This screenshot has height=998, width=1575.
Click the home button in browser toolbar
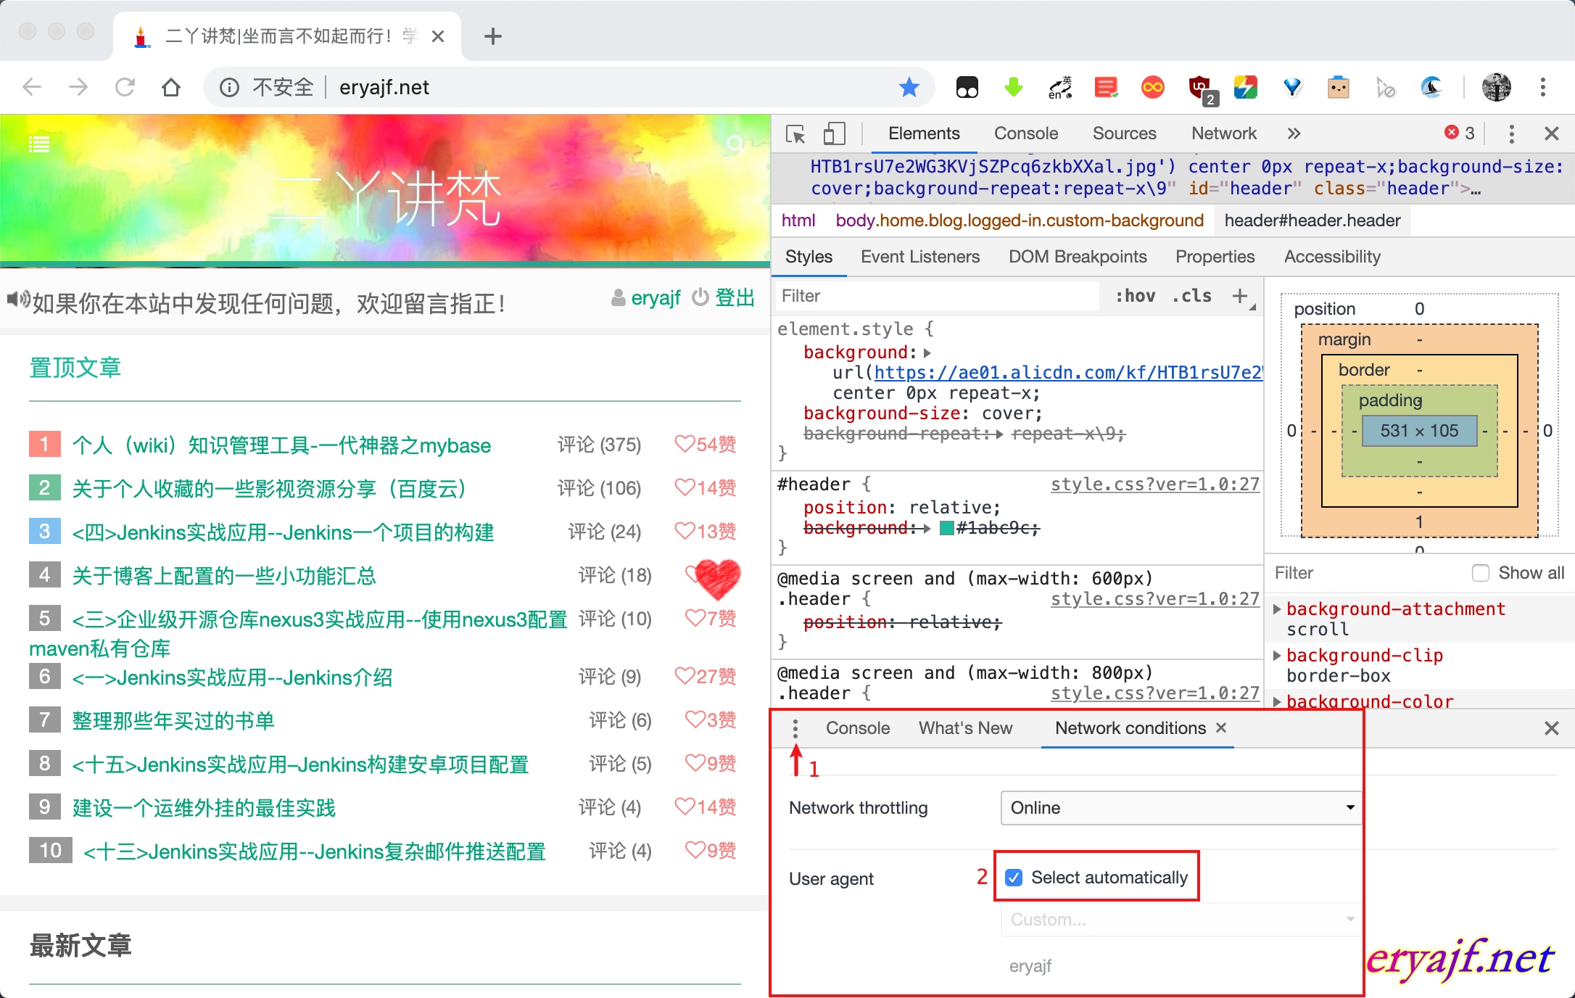(x=171, y=88)
